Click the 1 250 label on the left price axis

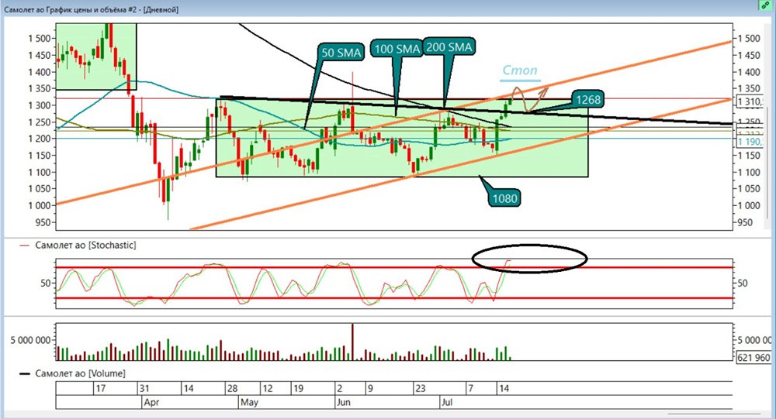coord(39,122)
